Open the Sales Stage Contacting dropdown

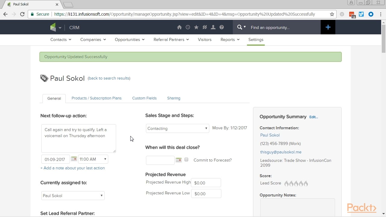tap(177, 128)
